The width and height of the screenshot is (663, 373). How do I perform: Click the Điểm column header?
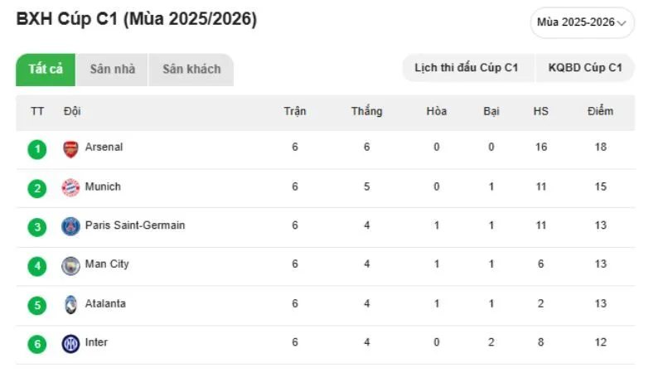tap(600, 111)
